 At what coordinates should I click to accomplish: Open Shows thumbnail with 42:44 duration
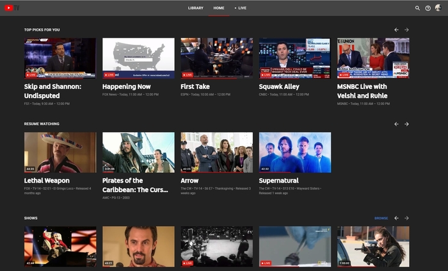click(60, 247)
